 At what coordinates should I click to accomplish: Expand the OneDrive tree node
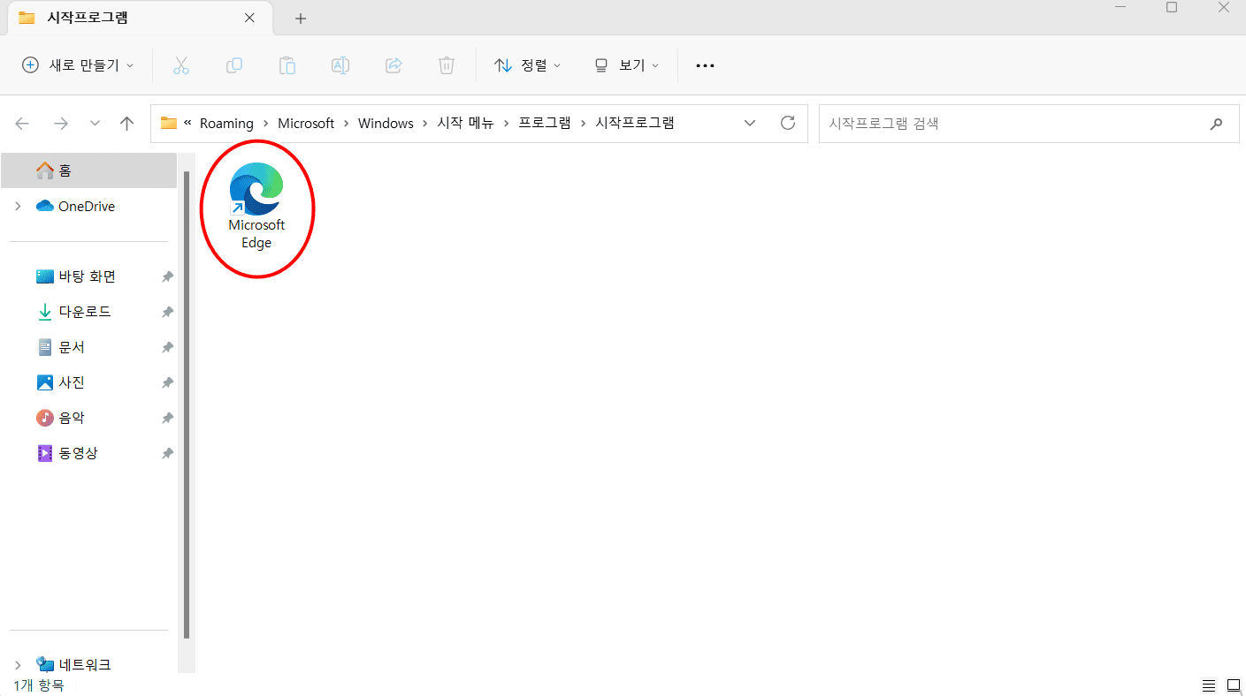point(18,206)
